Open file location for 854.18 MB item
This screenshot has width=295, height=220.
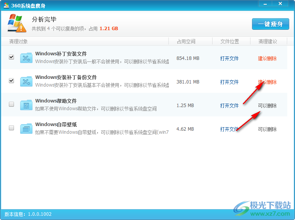[229, 58]
